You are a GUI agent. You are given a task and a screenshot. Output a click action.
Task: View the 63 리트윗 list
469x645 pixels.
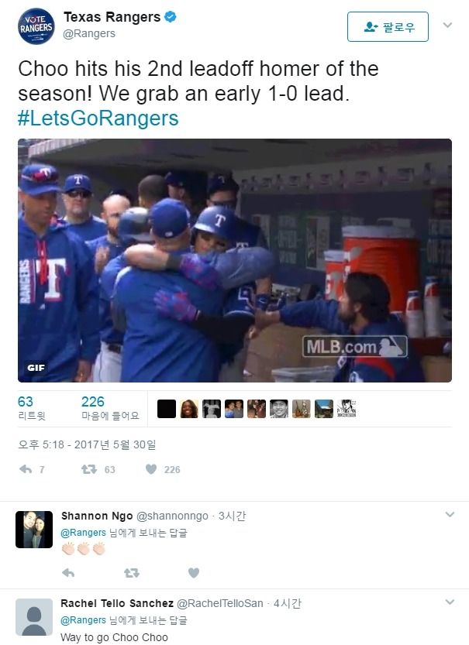point(32,408)
